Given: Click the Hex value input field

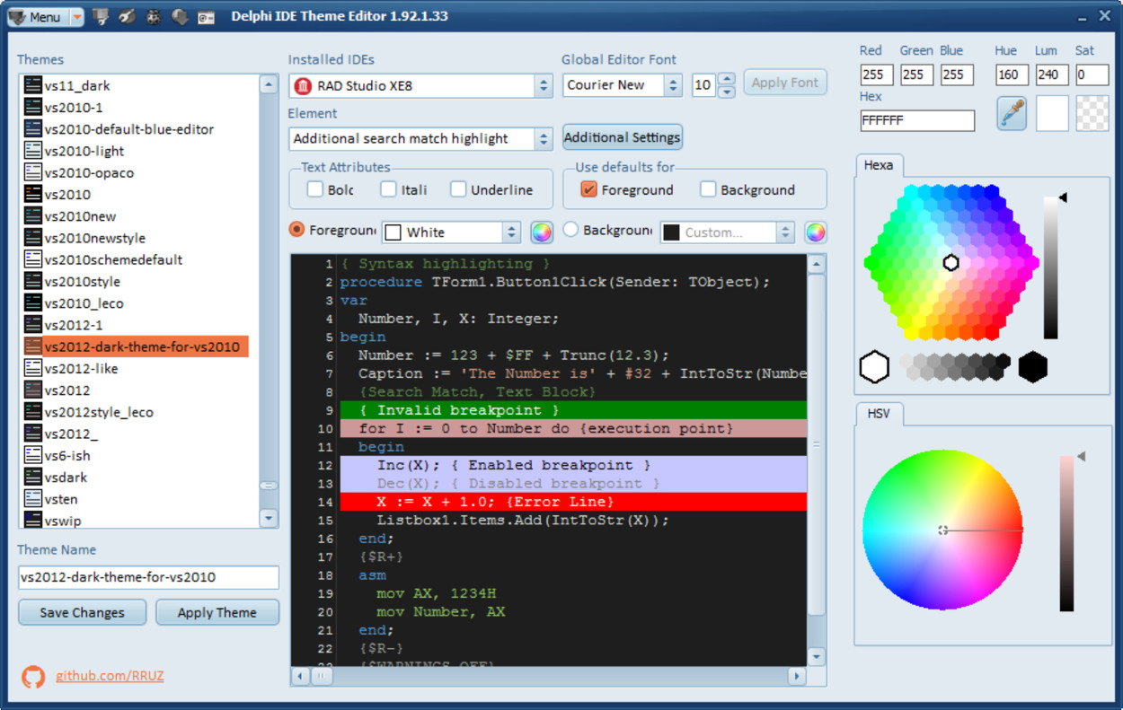Looking at the screenshot, I should coord(917,120).
